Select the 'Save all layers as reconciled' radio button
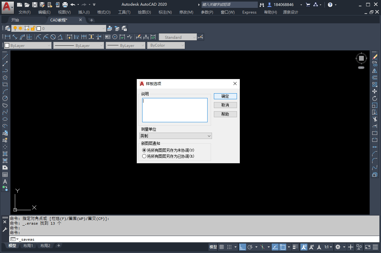This screenshot has width=381, height=253. point(144,156)
